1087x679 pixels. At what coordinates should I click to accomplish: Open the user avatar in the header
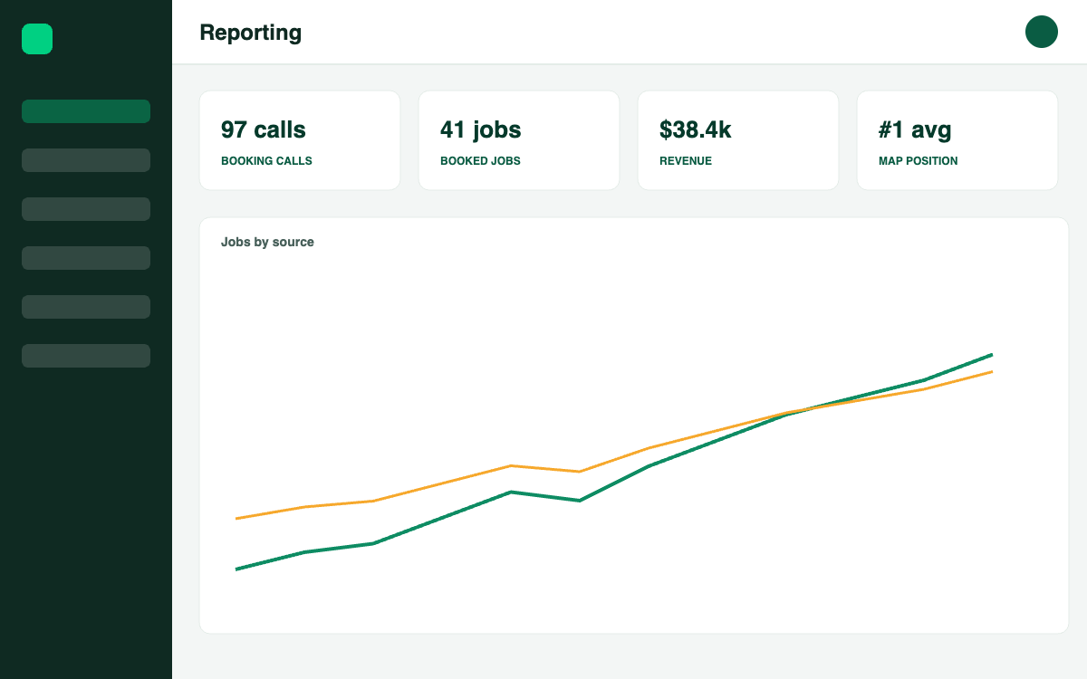(1042, 32)
